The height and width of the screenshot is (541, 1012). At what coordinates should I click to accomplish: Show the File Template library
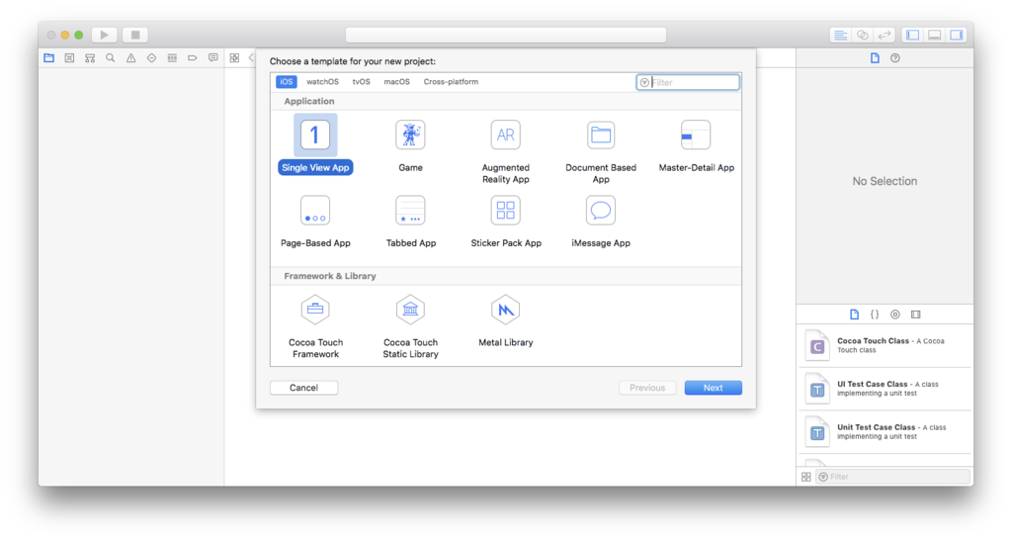click(x=855, y=315)
